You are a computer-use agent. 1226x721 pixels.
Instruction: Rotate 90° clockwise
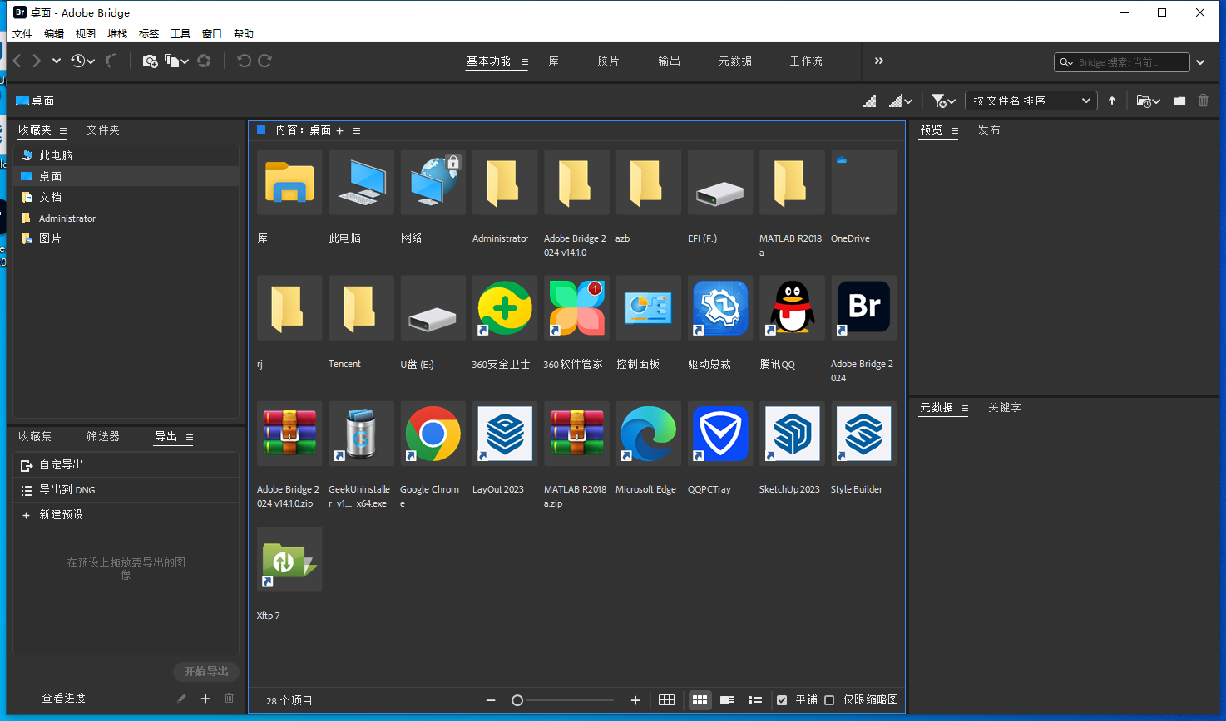coord(264,61)
